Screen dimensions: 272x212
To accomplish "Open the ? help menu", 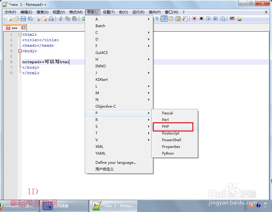I will (184, 12).
